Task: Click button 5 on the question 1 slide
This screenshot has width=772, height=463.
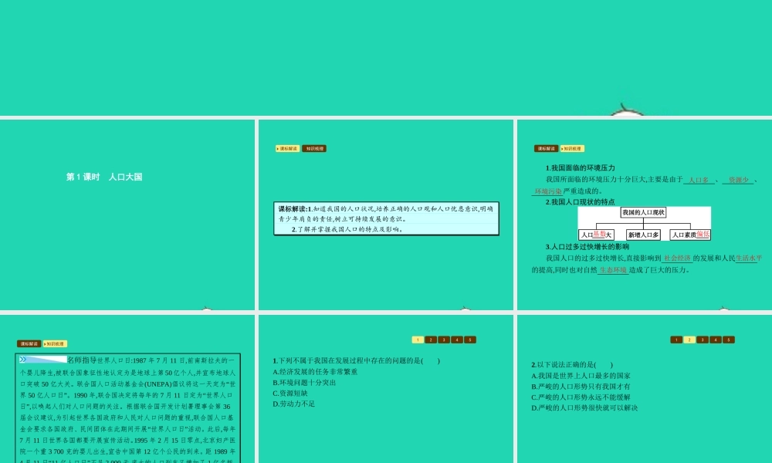Action: point(470,340)
